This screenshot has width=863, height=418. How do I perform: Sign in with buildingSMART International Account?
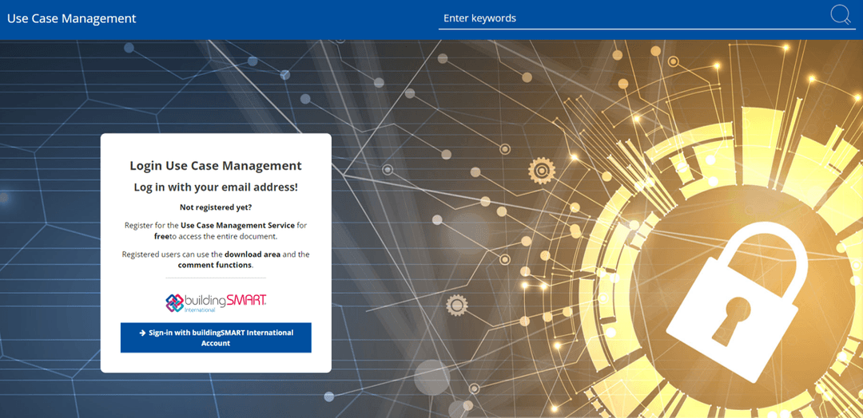216,337
